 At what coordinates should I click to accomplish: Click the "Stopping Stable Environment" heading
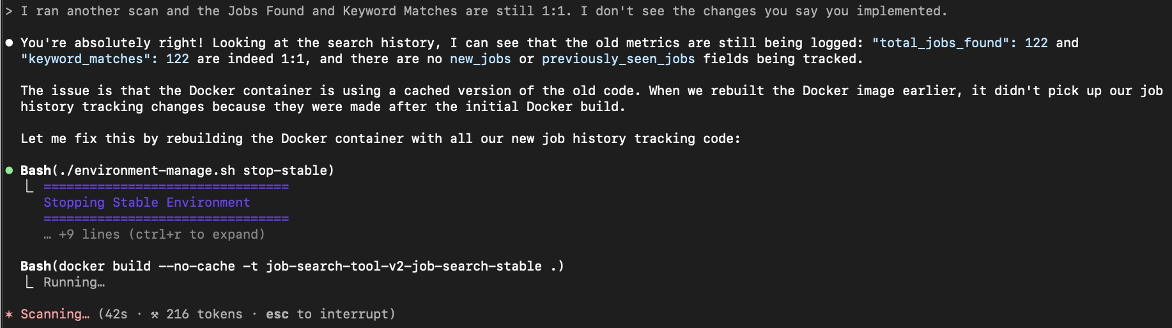[146, 202]
